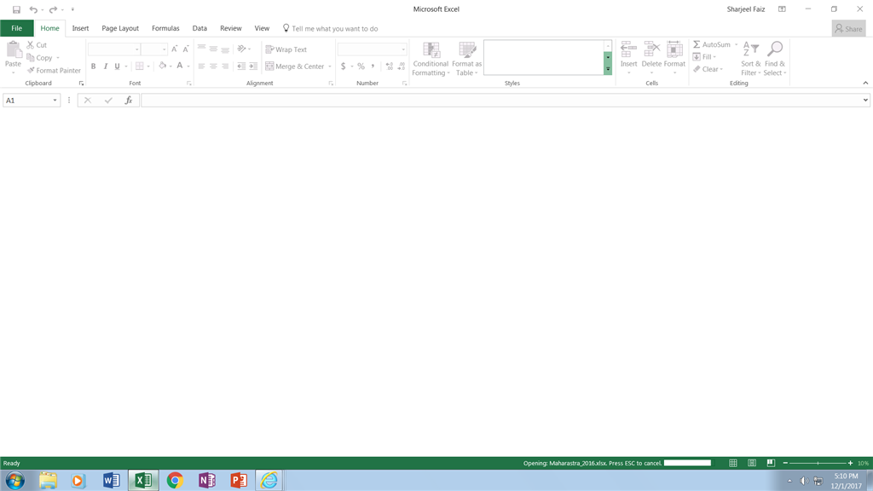
Task: Click the Redo arrow icon
Action: click(53, 9)
